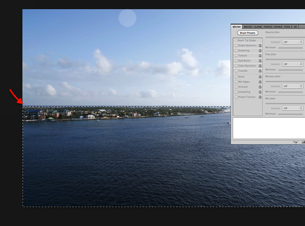Lock the Noise setting

click(x=260, y=77)
